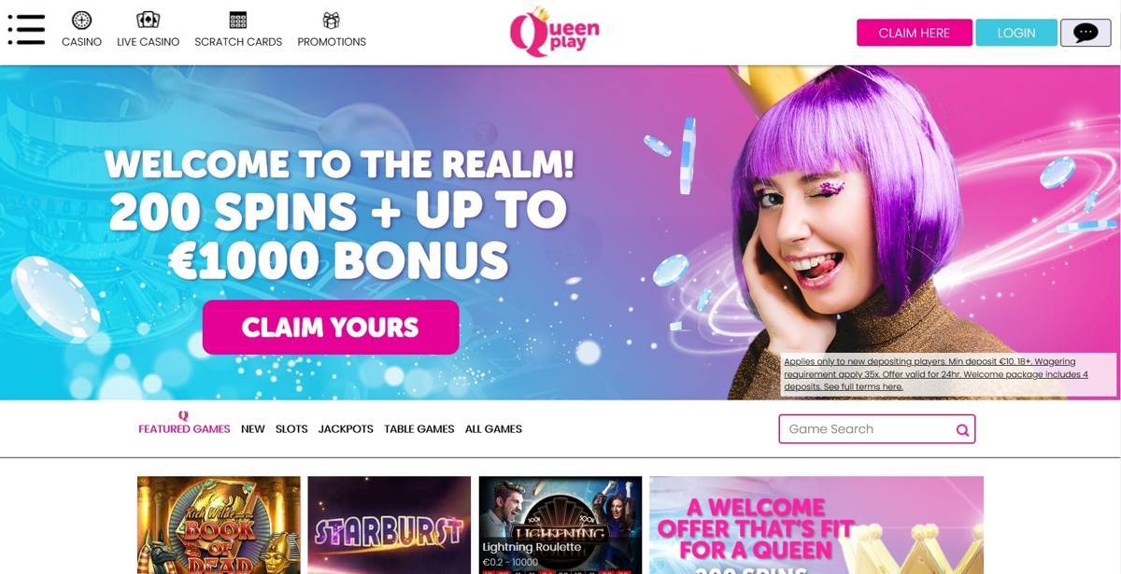View the All Games tab
The image size is (1121, 574).
(x=493, y=429)
